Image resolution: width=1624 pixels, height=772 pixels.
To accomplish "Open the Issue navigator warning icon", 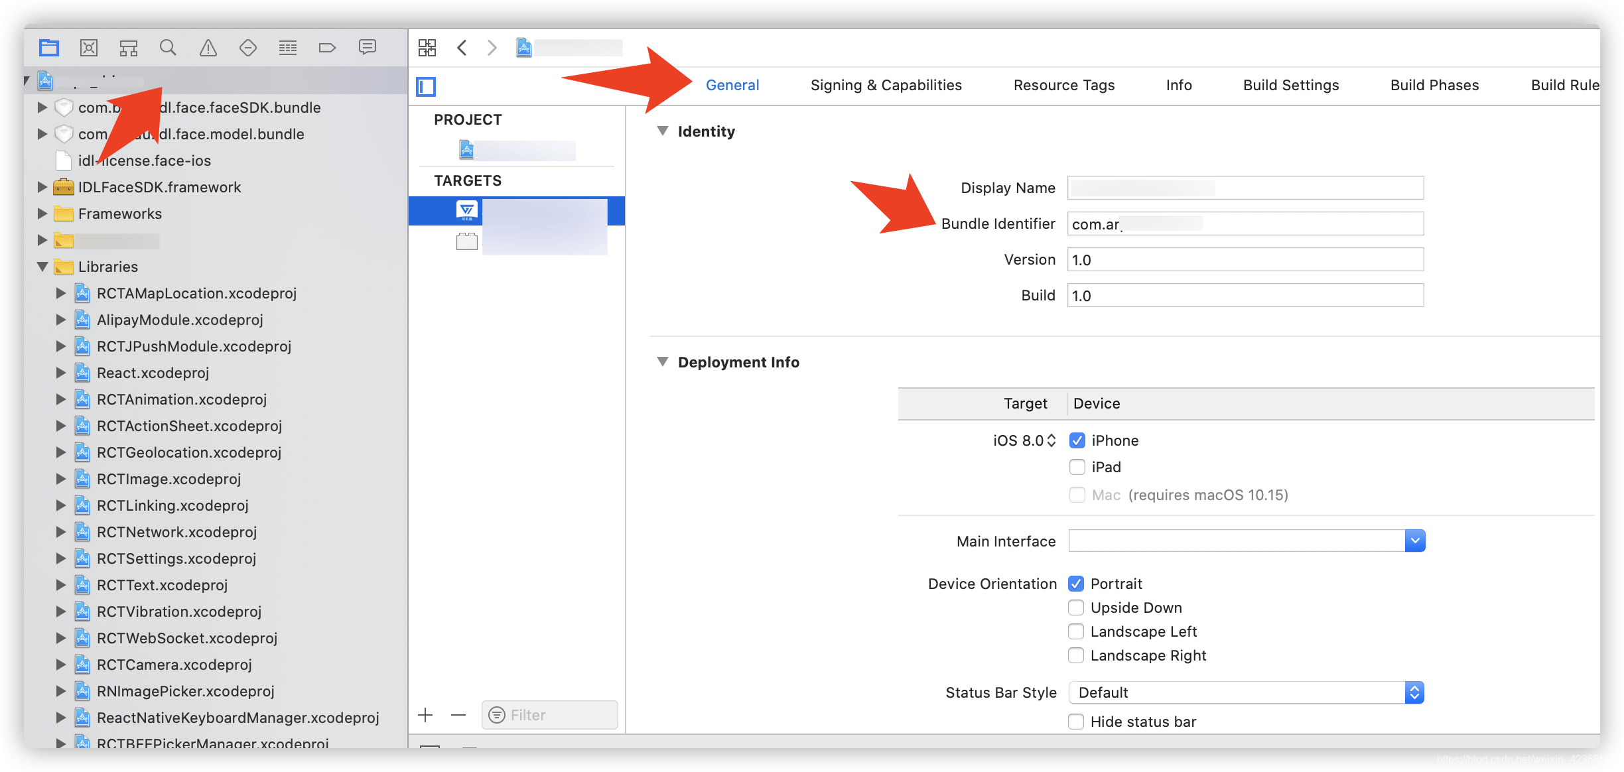I will (208, 48).
